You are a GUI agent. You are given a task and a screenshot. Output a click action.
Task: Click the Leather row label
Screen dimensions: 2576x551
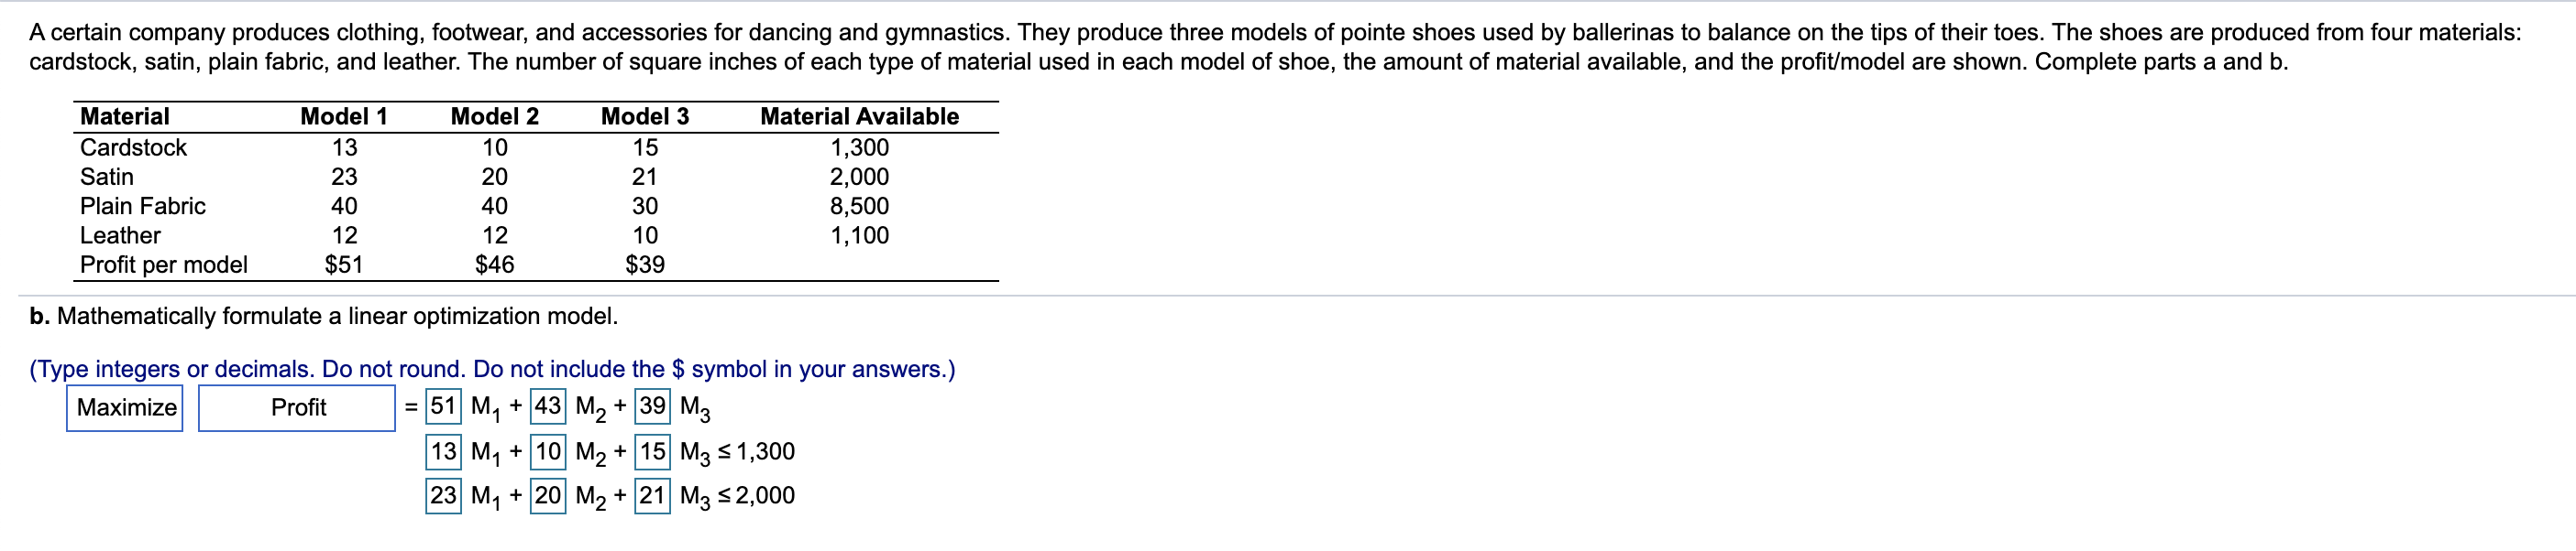pyautogui.click(x=118, y=235)
